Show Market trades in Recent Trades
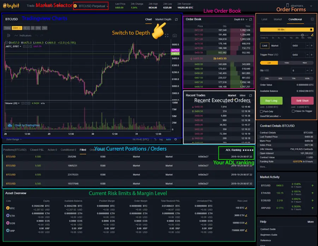Image resolution: width=318 pixels, height=246 pixels. tap(232, 95)
